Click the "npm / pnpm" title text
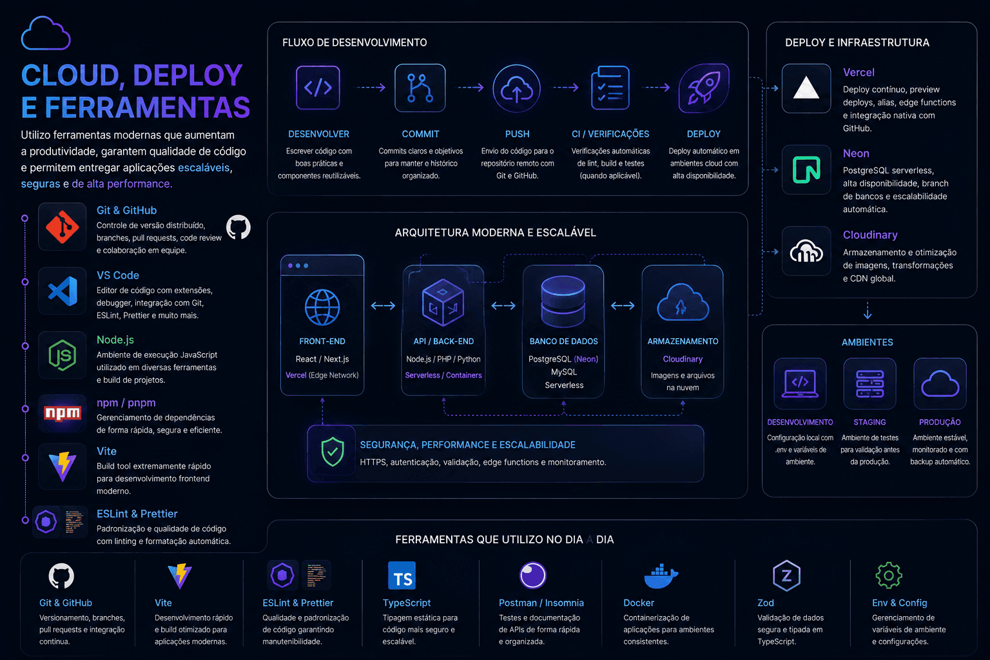Screen dimensions: 990x660 (126, 403)
